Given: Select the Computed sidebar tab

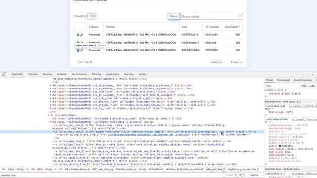Looking at the screenshot, I should click(283, 80).
